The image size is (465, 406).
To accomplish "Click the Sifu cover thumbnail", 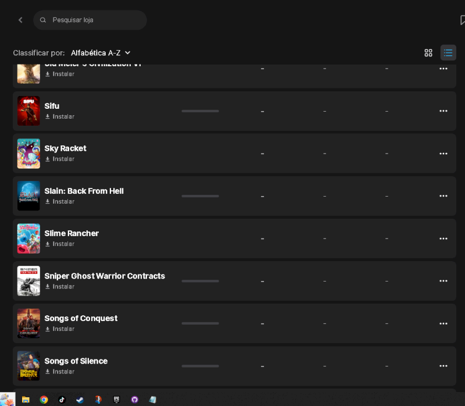I will pyautogui.click(x=28, y=111).
